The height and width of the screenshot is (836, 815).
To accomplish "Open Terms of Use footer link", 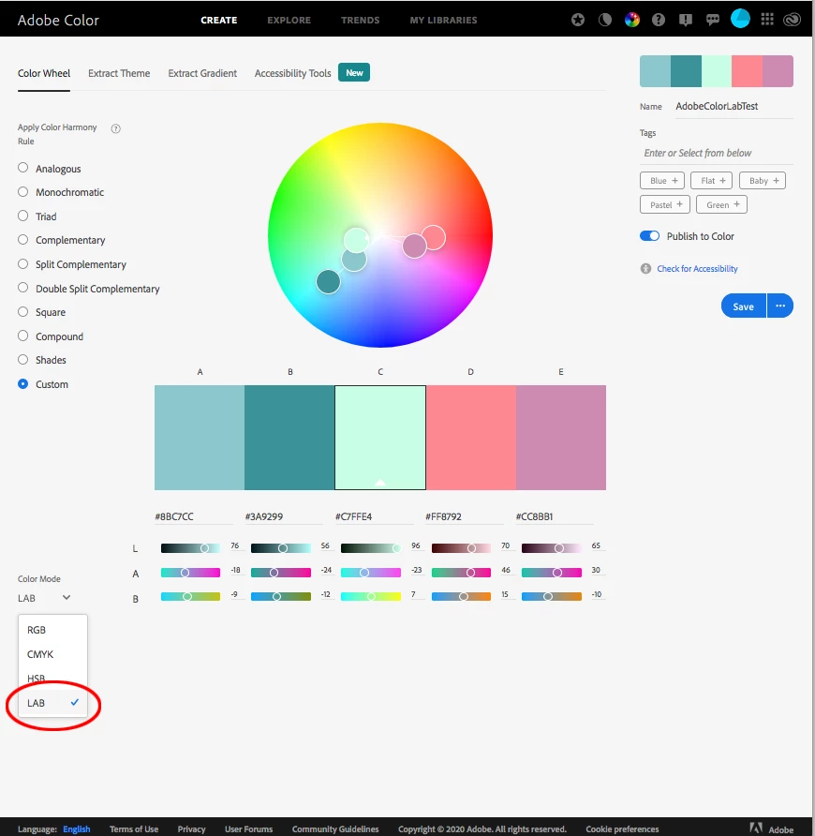I will (x=134, y=829).
